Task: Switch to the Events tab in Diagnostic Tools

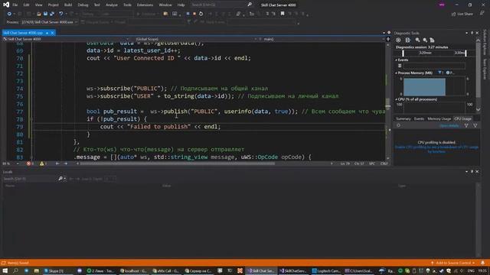Action: (x=419, y=119)
